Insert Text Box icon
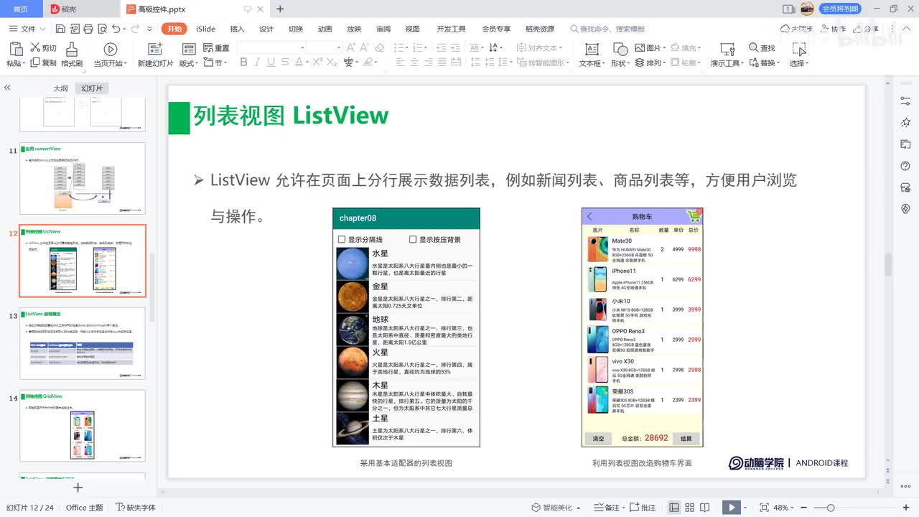This screenshot has height=517, width=919. pos(591,49)
